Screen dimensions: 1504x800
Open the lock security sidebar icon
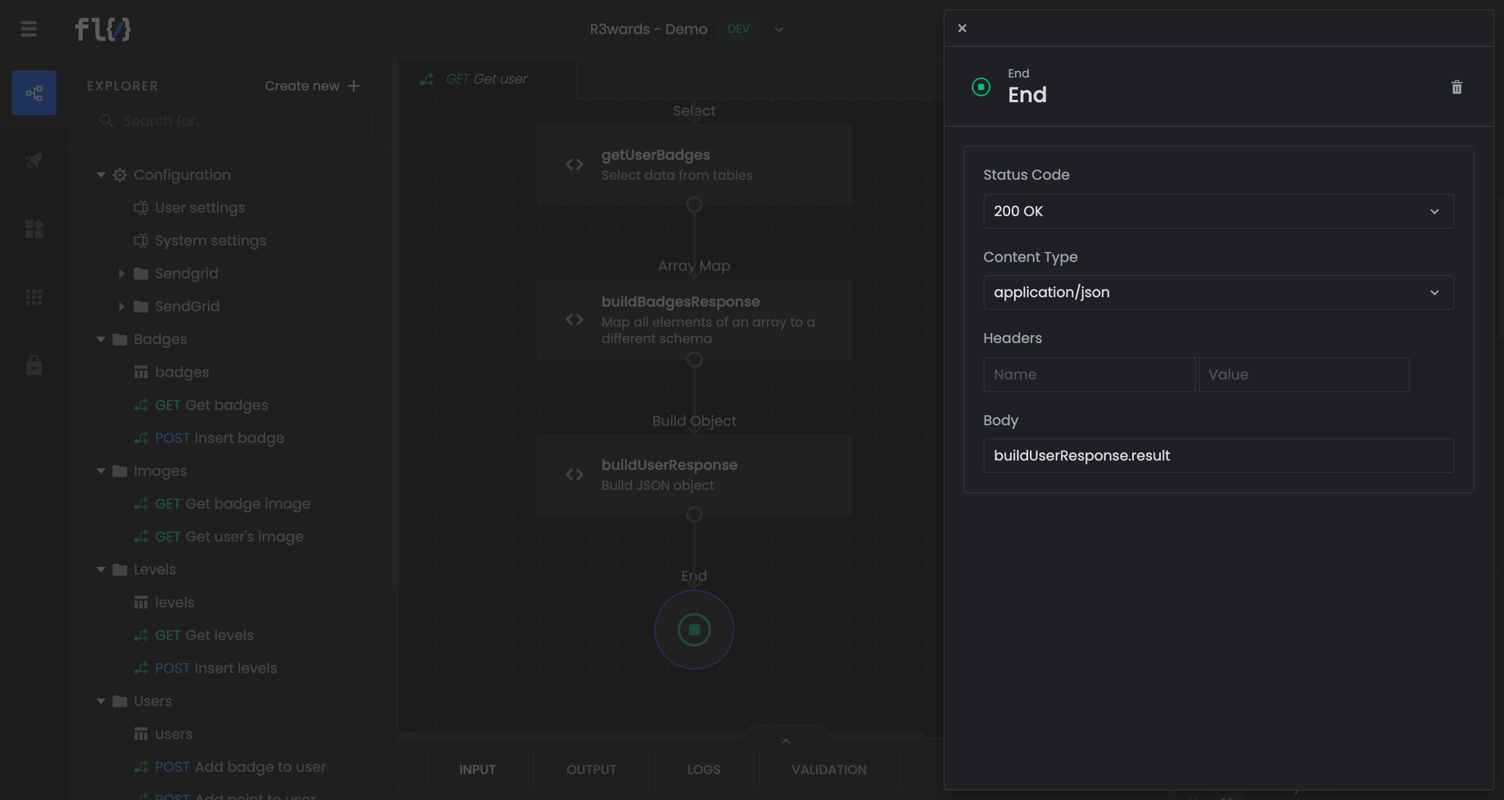[x=34, y=365]
